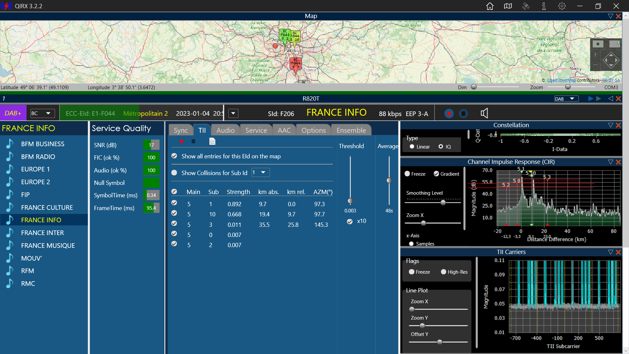Click the map zoom-in plus button
The image size is (629, 354).
[x=595, y=55]
